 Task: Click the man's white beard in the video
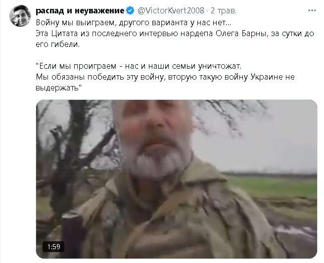(x=157, y=163)
